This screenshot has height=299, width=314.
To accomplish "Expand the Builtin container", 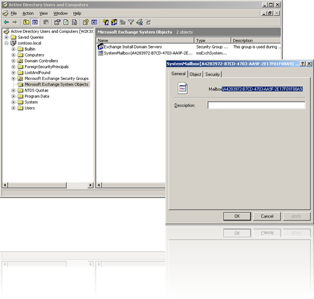I will 14,49.
